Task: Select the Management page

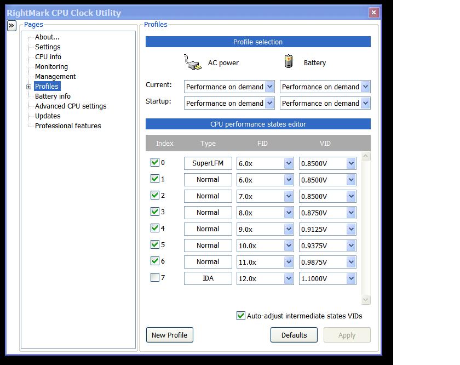Action: 55,77
